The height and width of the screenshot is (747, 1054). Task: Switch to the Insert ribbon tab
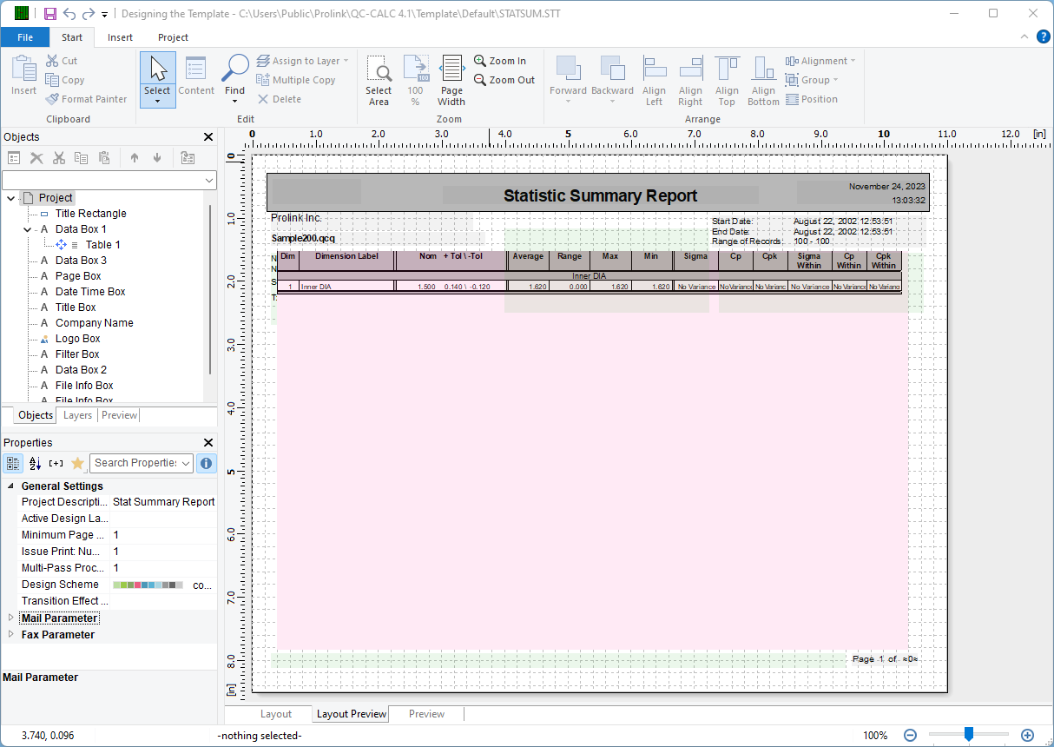(x=120, y=37)
